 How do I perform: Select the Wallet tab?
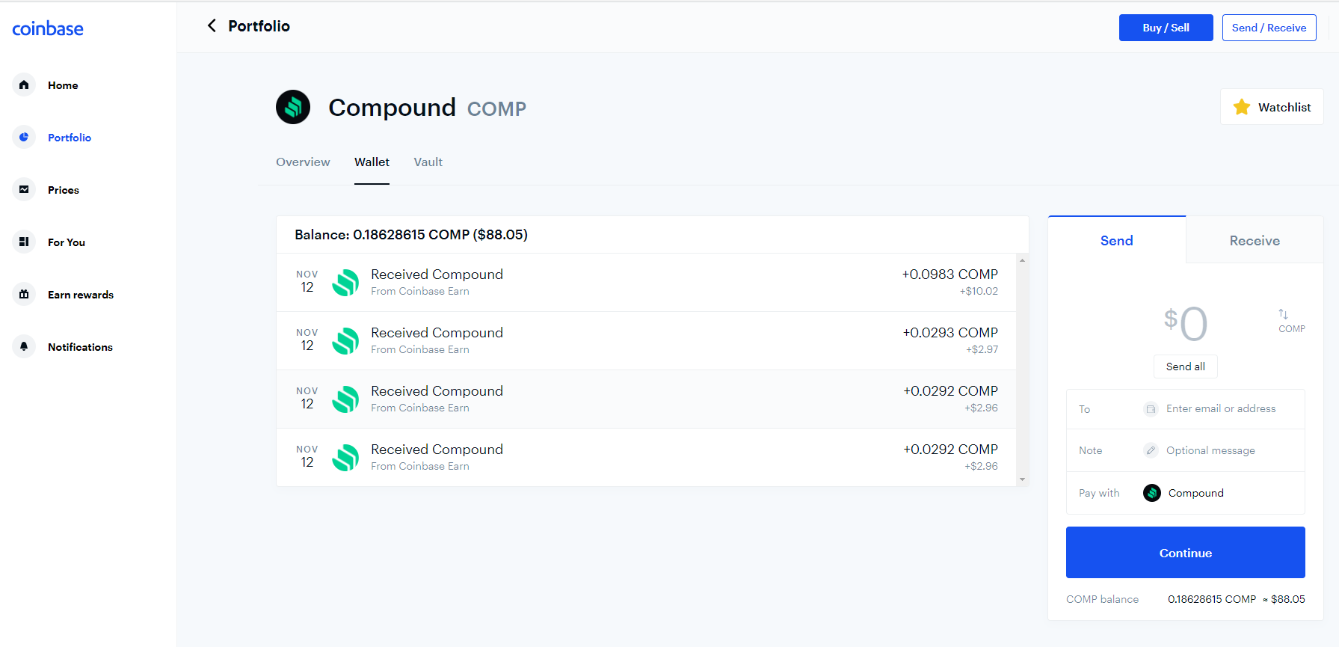372,162
